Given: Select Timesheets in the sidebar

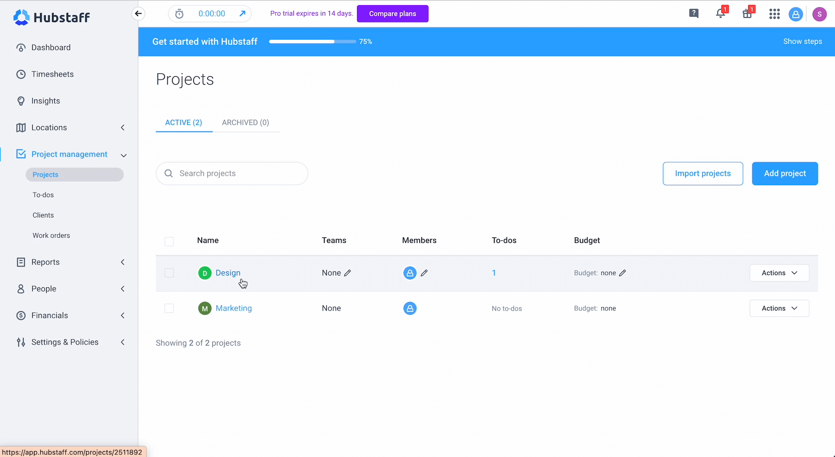Looking at the screenshot, I should coord(52,74).
